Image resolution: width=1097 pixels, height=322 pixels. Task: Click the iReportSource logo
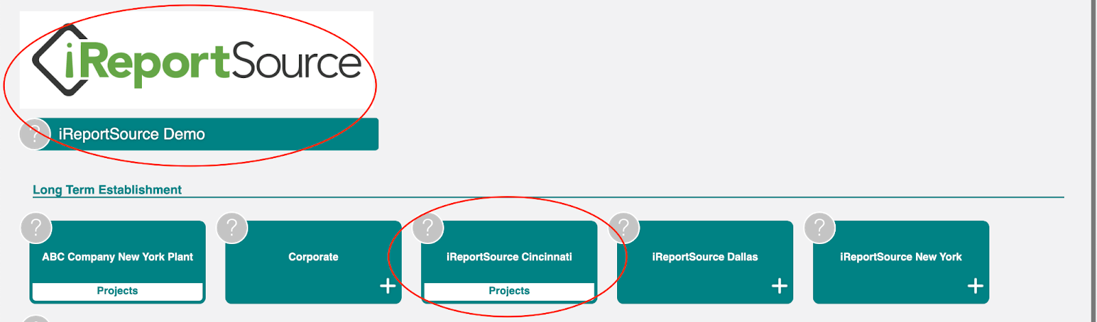tap(197, 60)
